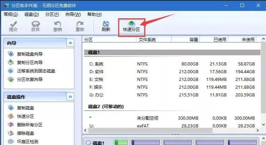The height and width of the screenshot is (145, 266).
Task: Select the G: 办公 partition row
Action: (172, 95)
